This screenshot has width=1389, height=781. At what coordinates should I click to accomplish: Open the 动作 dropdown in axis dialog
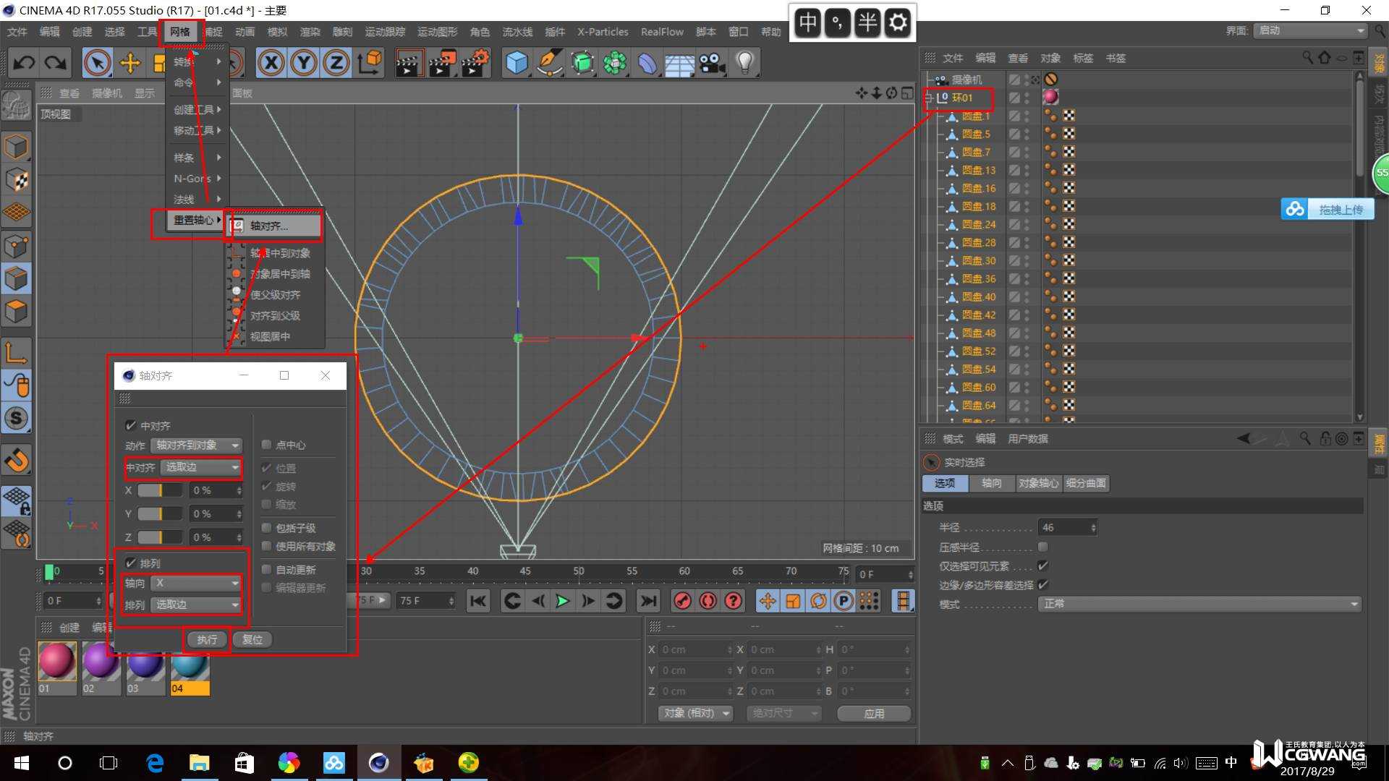pyautogui.click(x=197, y=445)
